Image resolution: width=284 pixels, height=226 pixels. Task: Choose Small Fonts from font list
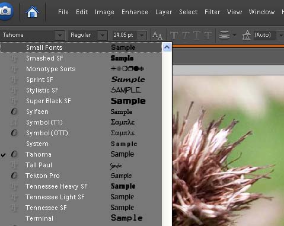(81, 47)
